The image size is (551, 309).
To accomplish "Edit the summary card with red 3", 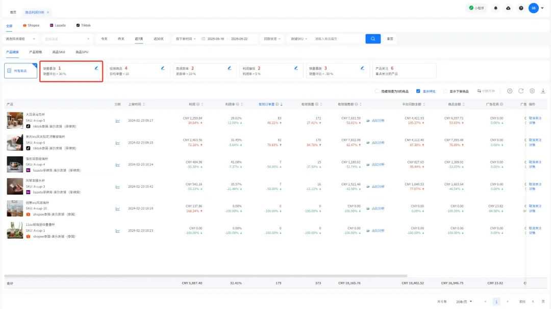I will click(x=362, y=68).
